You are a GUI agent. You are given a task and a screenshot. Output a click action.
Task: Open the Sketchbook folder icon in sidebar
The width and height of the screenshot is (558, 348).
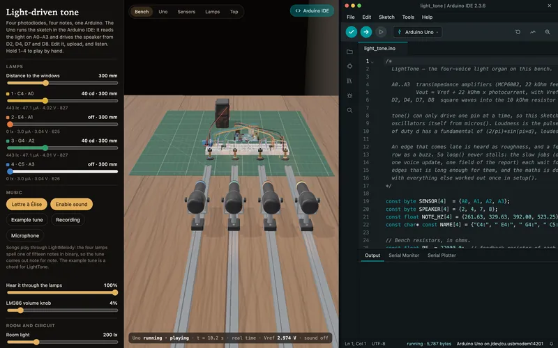349,52
